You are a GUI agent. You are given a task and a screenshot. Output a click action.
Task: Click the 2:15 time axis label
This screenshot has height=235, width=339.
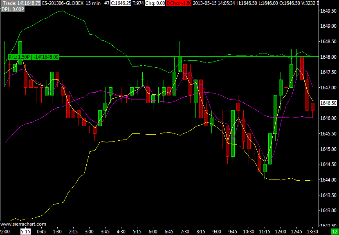coord(73,231)
